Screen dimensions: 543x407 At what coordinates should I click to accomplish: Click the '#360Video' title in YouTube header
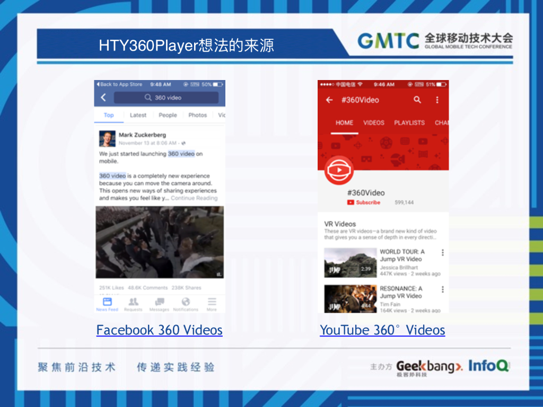click(360, 100)
